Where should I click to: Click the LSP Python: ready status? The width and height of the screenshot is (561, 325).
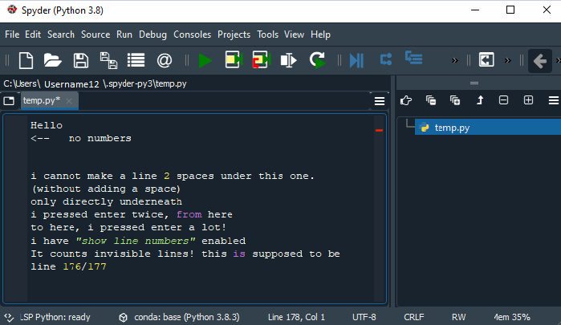[x=55, y=317]
